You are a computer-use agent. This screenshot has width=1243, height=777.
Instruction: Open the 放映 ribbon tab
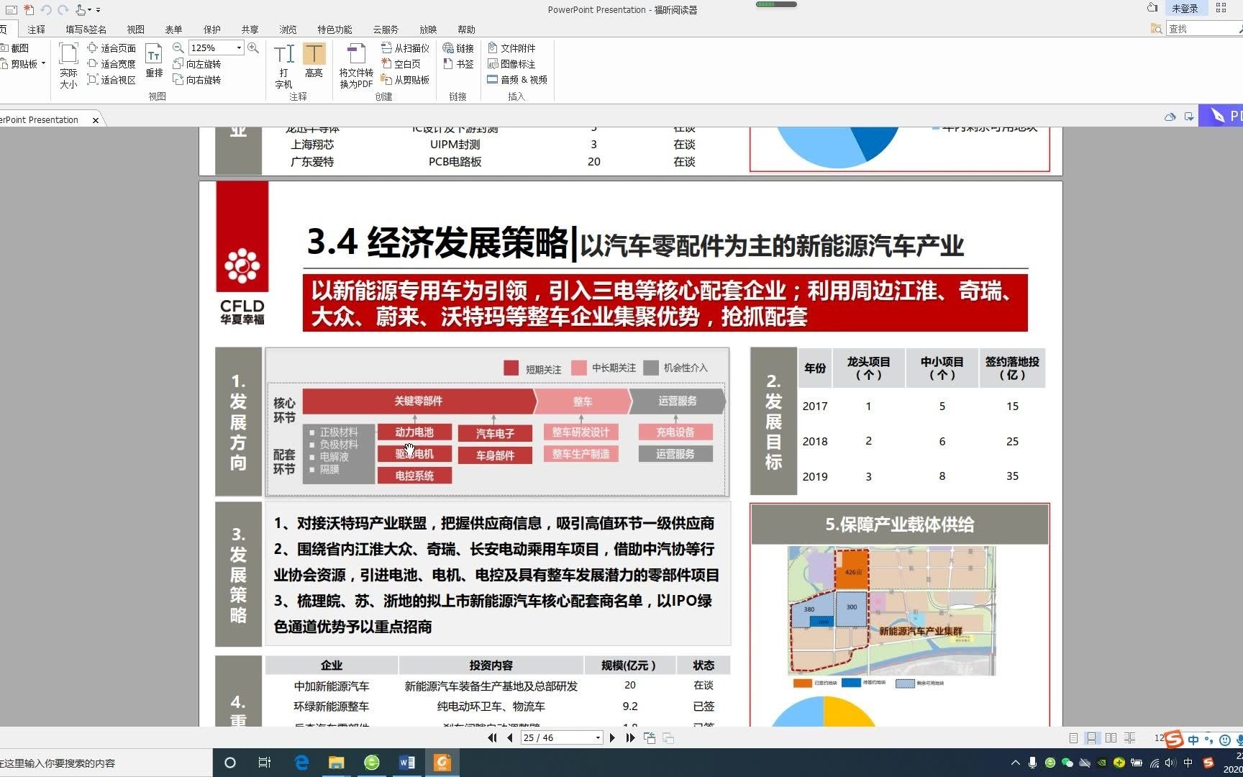pos(428,29)
